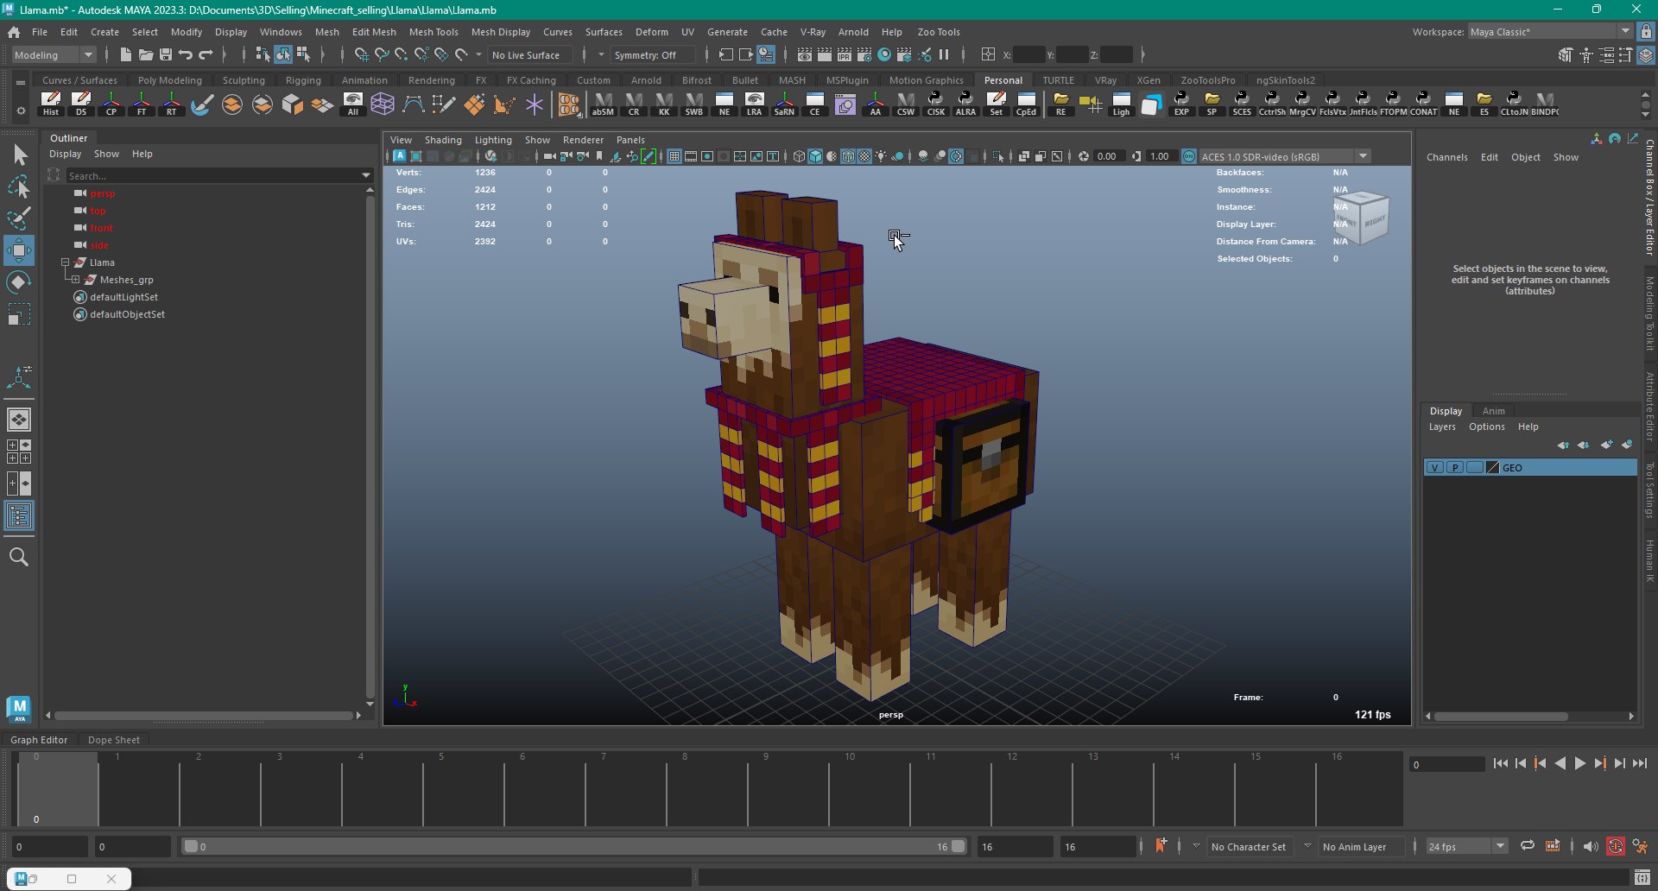Screen dimensions: 1658x891
Task: Open the Graph Editor tab button
Action: coord(39,740)
